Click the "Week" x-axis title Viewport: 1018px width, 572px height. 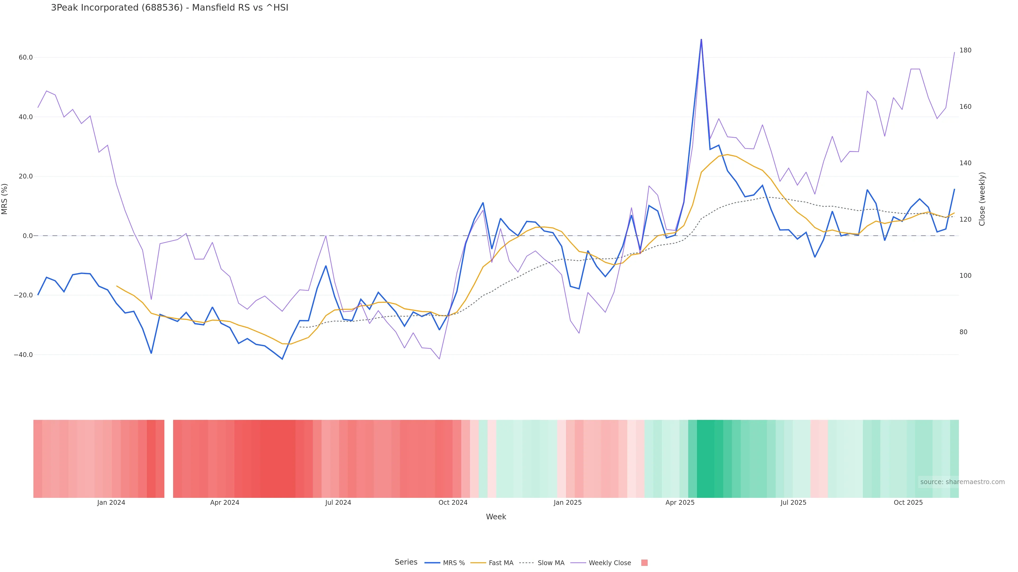[495, 517]
